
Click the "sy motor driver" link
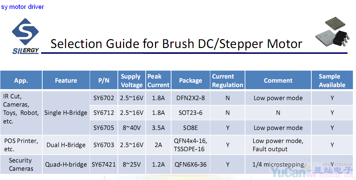22,7
